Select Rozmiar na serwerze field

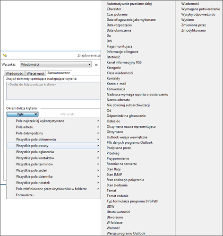click(121, 164)
